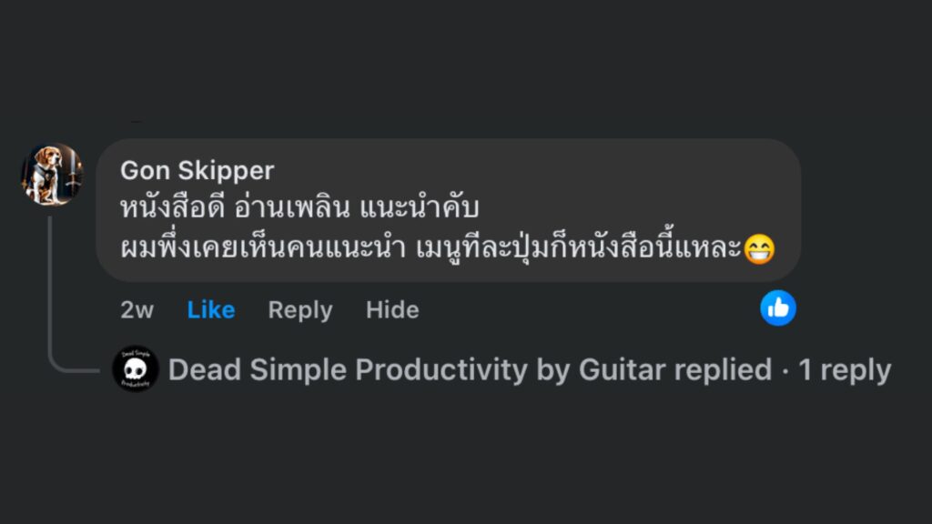Open the Gon Skipper profile name
Image resolution: width=932 pixels, height=524 pixels.
pos(197,170)
